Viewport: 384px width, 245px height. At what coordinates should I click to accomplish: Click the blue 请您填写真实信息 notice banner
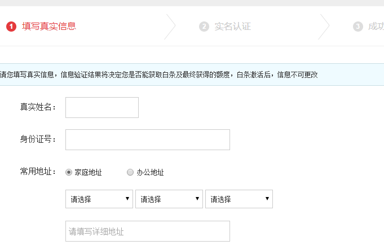tap(192, 75)
